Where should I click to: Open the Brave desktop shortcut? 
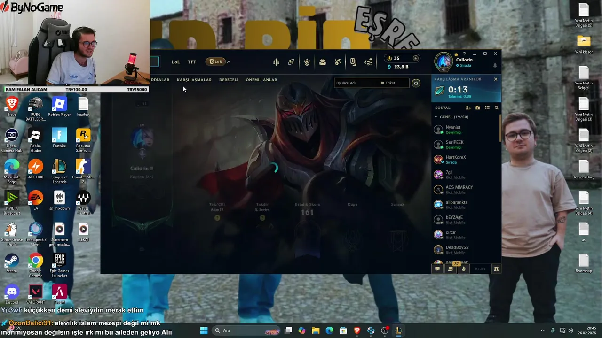(x=12, y=107)
